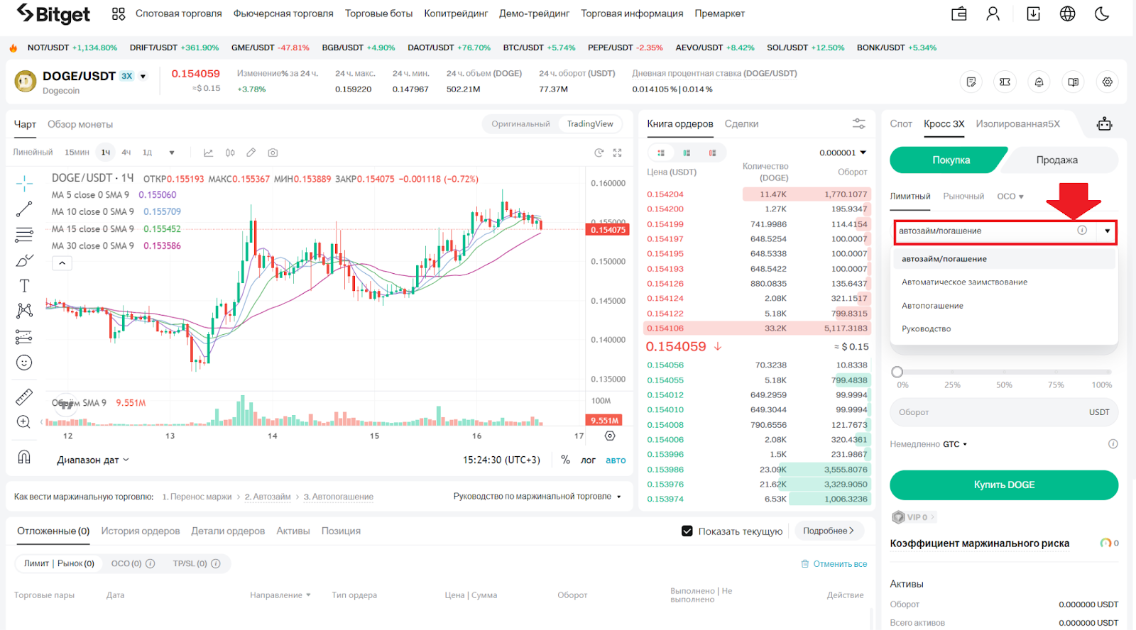Select the Покупка side toggle

(x=949, y=160)
